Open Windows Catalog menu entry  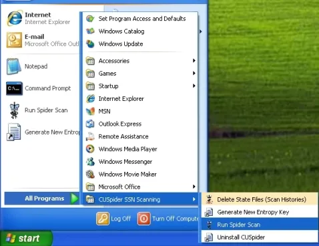click(x=139, y=31)
